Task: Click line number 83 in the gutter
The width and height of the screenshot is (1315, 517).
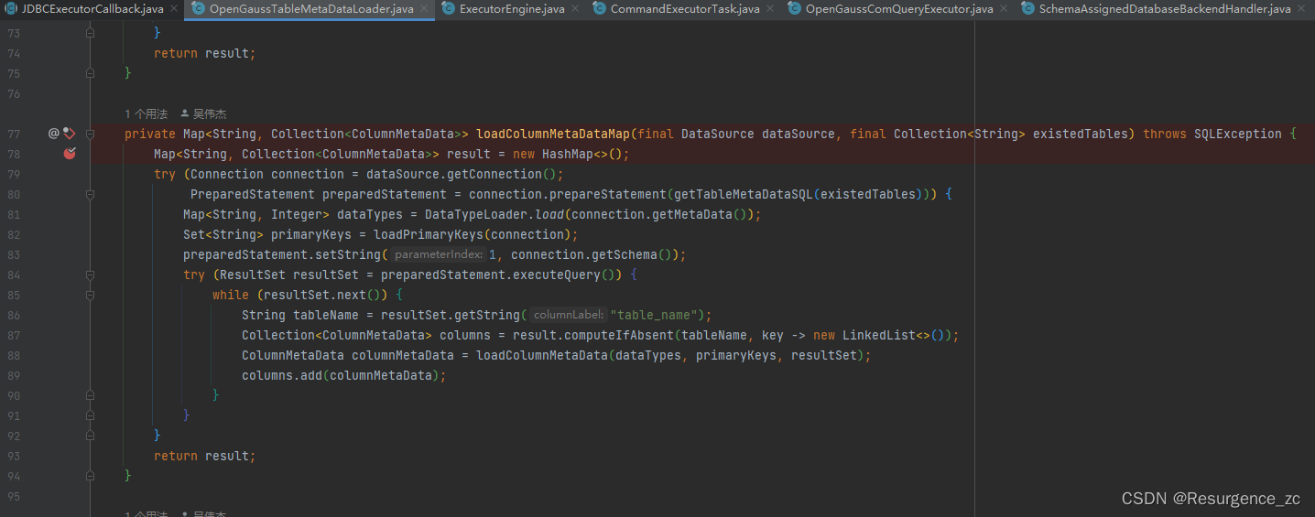Action: point(13,254)
